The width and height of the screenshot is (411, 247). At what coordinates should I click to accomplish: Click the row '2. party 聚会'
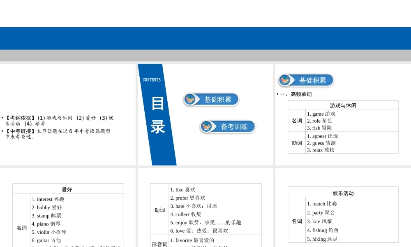(x=321, y=212)
